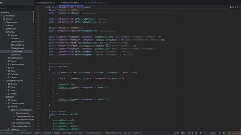This screenshot has width=241, height=135.
Task: Collapse the Biomes folder under Prefabs
Action: click(6, 35)
